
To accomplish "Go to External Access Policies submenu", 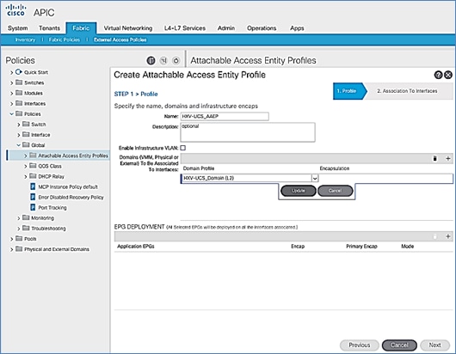I will click(120, 40).
